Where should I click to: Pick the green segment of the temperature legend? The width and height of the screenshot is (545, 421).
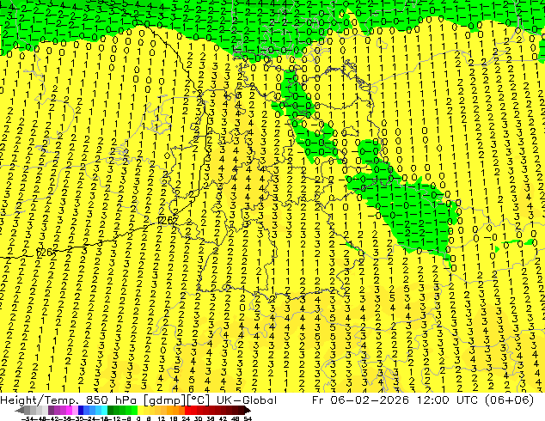pyautogui.click(x=129, y=410)
